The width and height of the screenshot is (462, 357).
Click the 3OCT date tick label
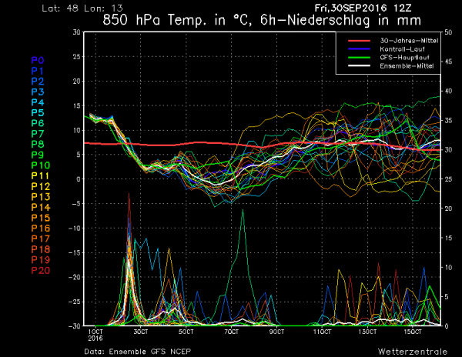[x=141, y=332]
